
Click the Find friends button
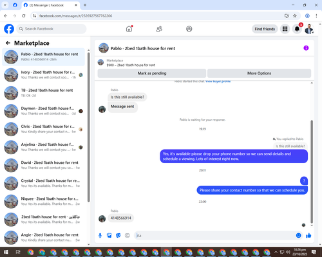[x=265, y=29]
